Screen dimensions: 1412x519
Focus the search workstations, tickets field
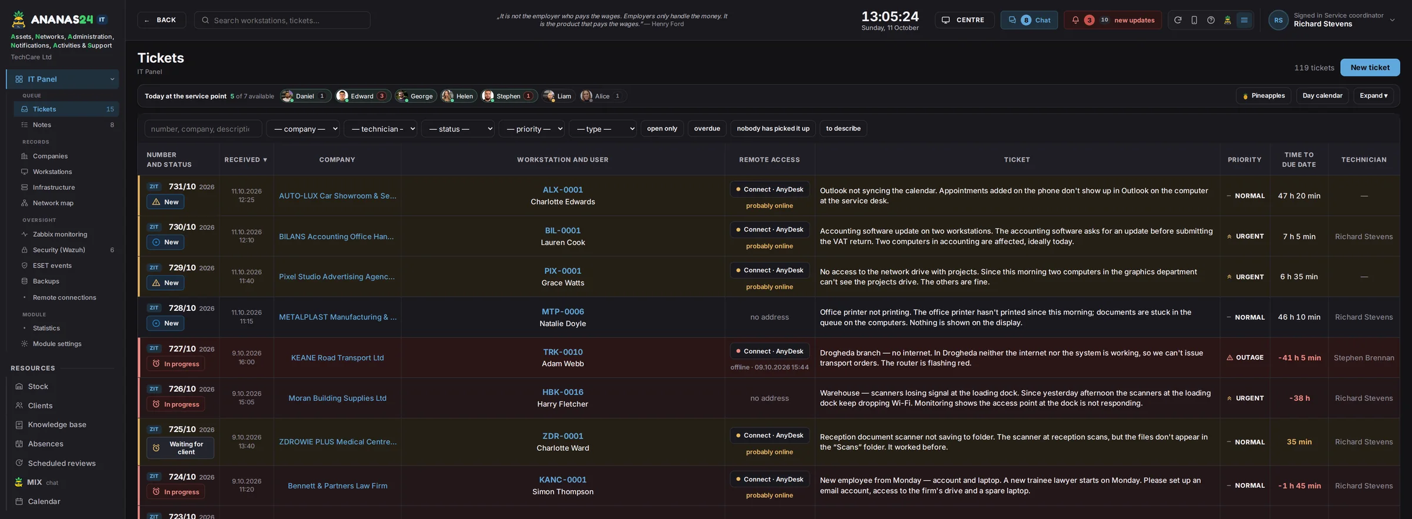282,20
